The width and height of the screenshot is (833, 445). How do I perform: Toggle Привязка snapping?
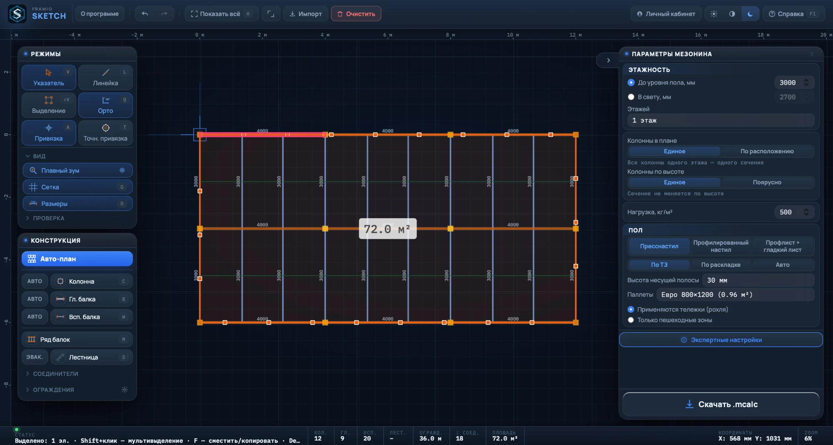click(49, 133)
